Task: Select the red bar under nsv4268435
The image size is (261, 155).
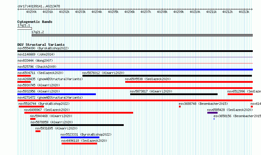Action: (x=24, y=82)
